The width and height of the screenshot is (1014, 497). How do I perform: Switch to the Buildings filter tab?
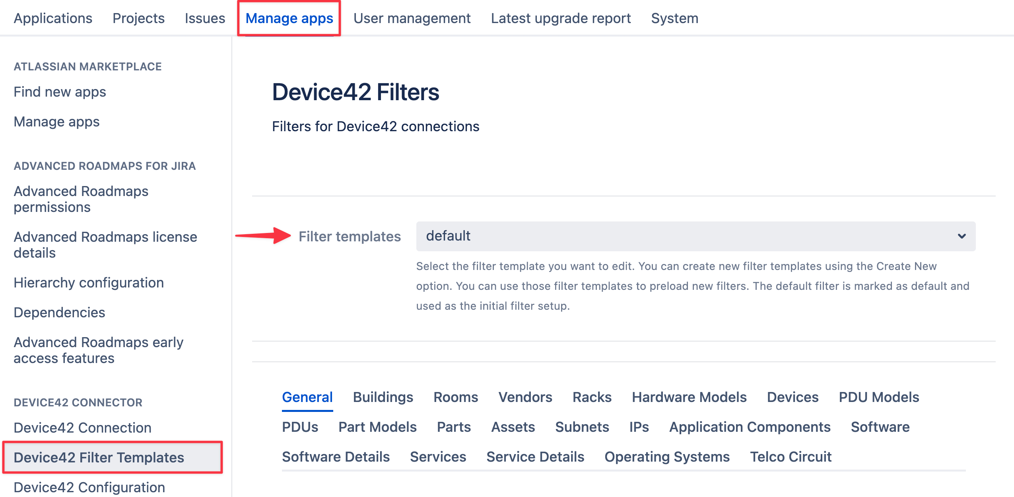tap(383, 397)
